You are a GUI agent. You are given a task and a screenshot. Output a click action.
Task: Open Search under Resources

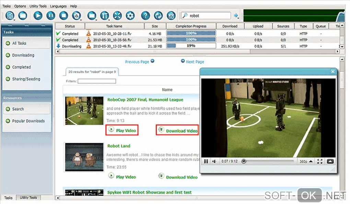[27, 109]
